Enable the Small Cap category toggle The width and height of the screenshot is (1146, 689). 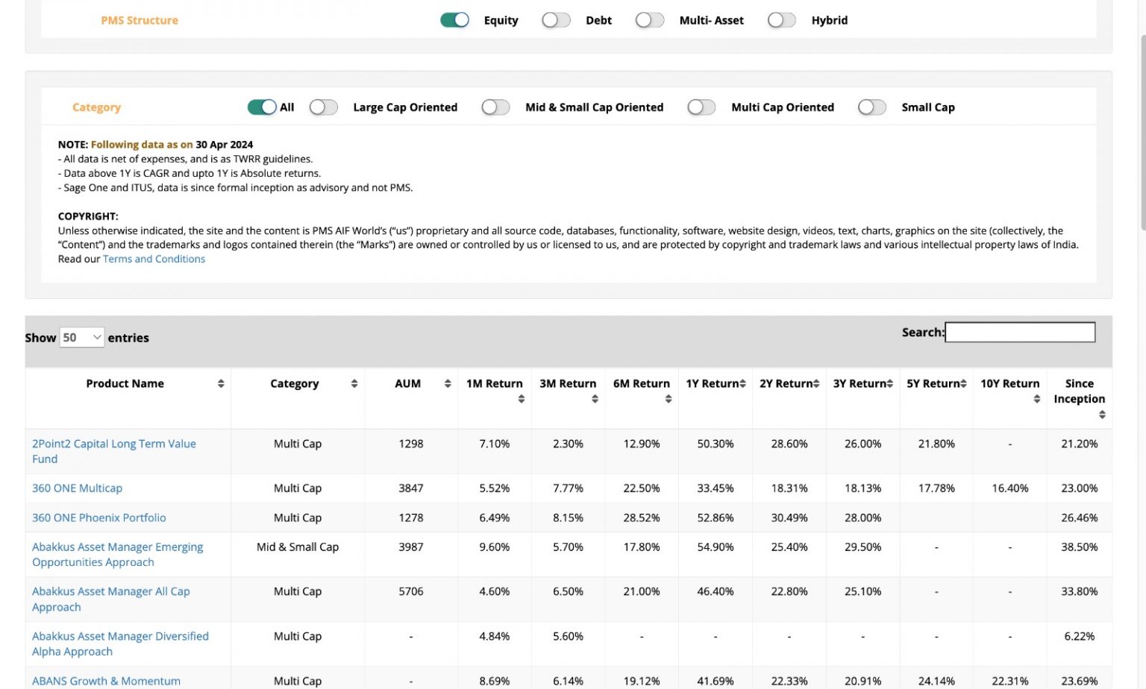pos(871,107)
